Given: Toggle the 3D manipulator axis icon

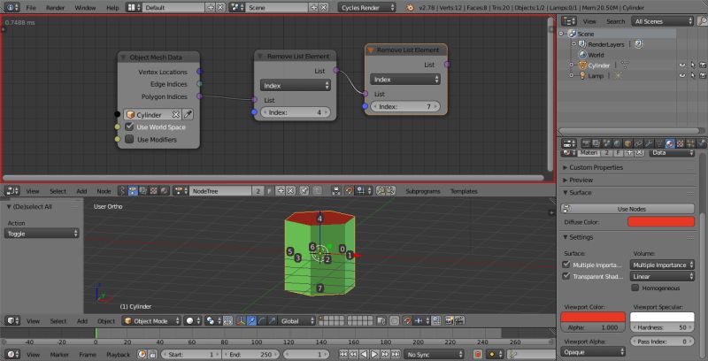Looking at the screenshot, I should tap(242, 321).
